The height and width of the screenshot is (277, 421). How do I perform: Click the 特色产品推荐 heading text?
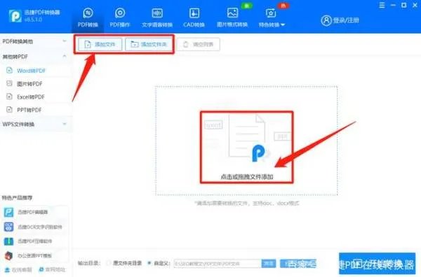coord(17,198)
